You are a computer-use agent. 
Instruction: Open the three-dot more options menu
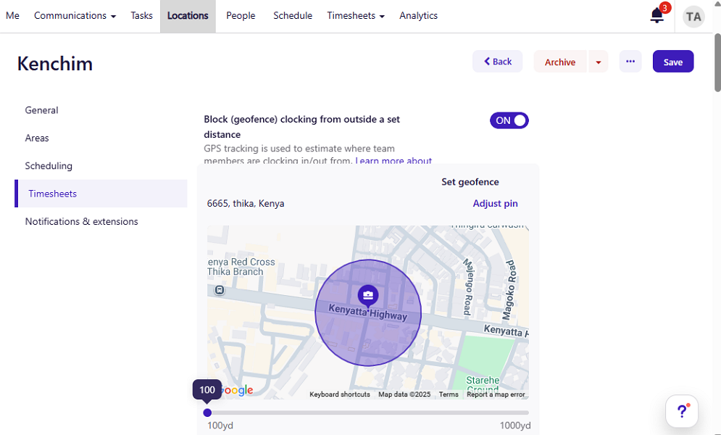(x=630, y=62)
